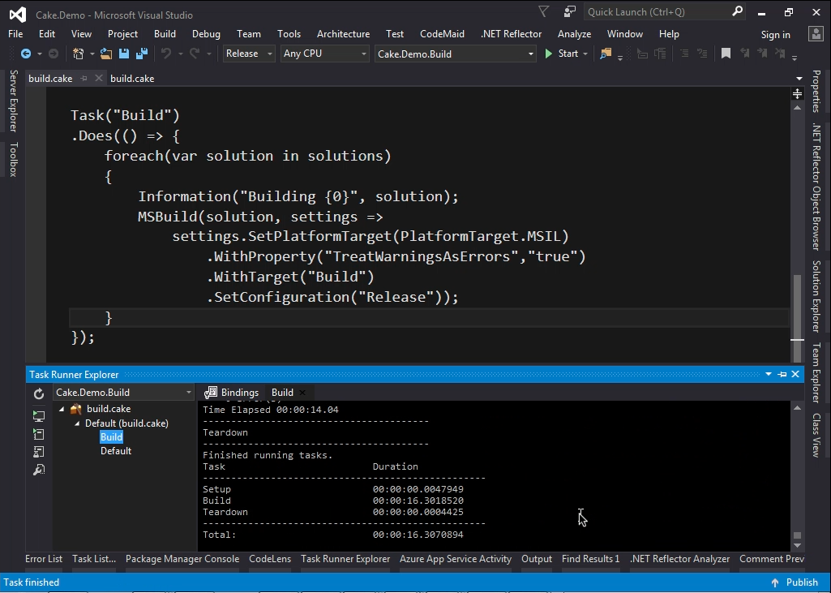Collapse the Default (build.cake) node
831x593 pixels.
[x=77, y=423]
